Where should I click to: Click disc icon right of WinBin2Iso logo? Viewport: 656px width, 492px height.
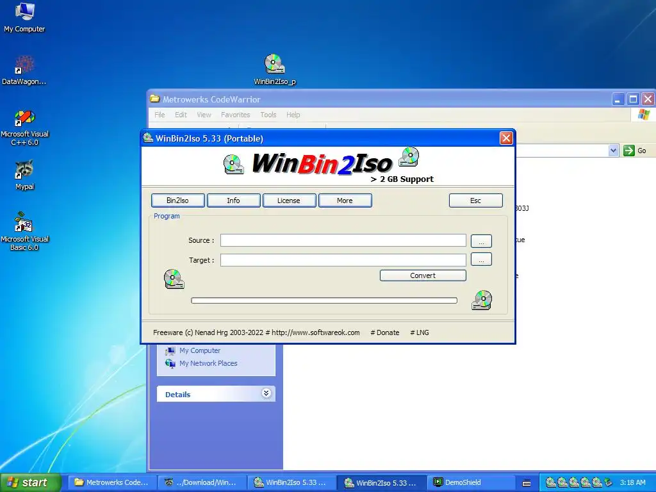point(409,158)
